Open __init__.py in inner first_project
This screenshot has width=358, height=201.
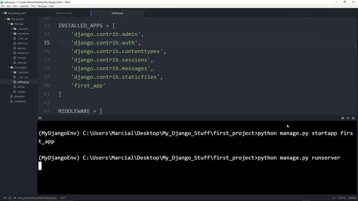(21, 77)
